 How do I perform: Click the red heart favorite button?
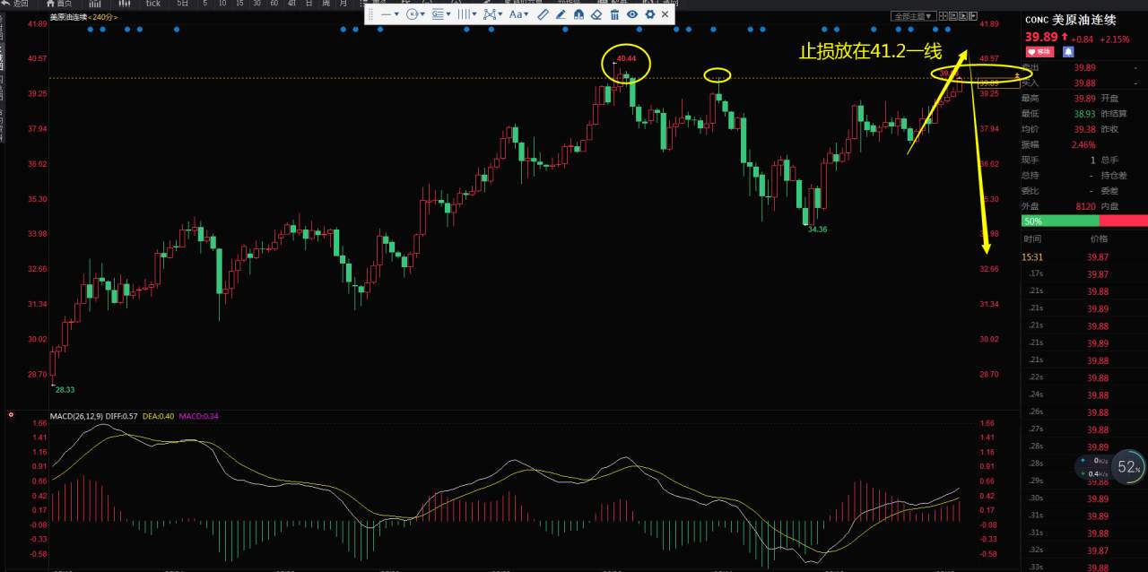coord(1039,52)
